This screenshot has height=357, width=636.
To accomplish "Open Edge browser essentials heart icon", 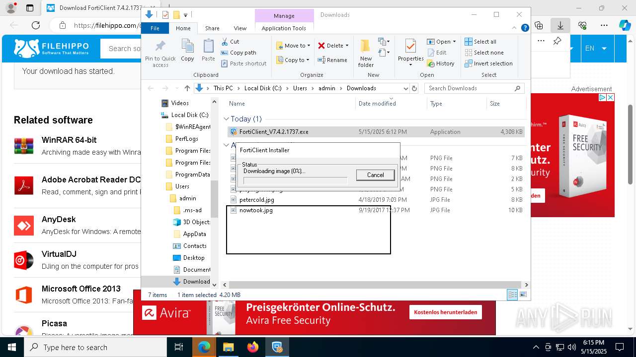I will [x=582, y=25].
